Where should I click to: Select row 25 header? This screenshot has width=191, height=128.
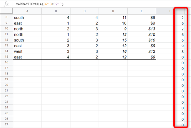coord(6,113)
